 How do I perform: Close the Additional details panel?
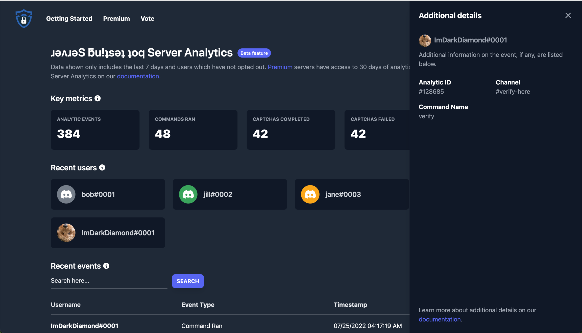coord(568,15)
